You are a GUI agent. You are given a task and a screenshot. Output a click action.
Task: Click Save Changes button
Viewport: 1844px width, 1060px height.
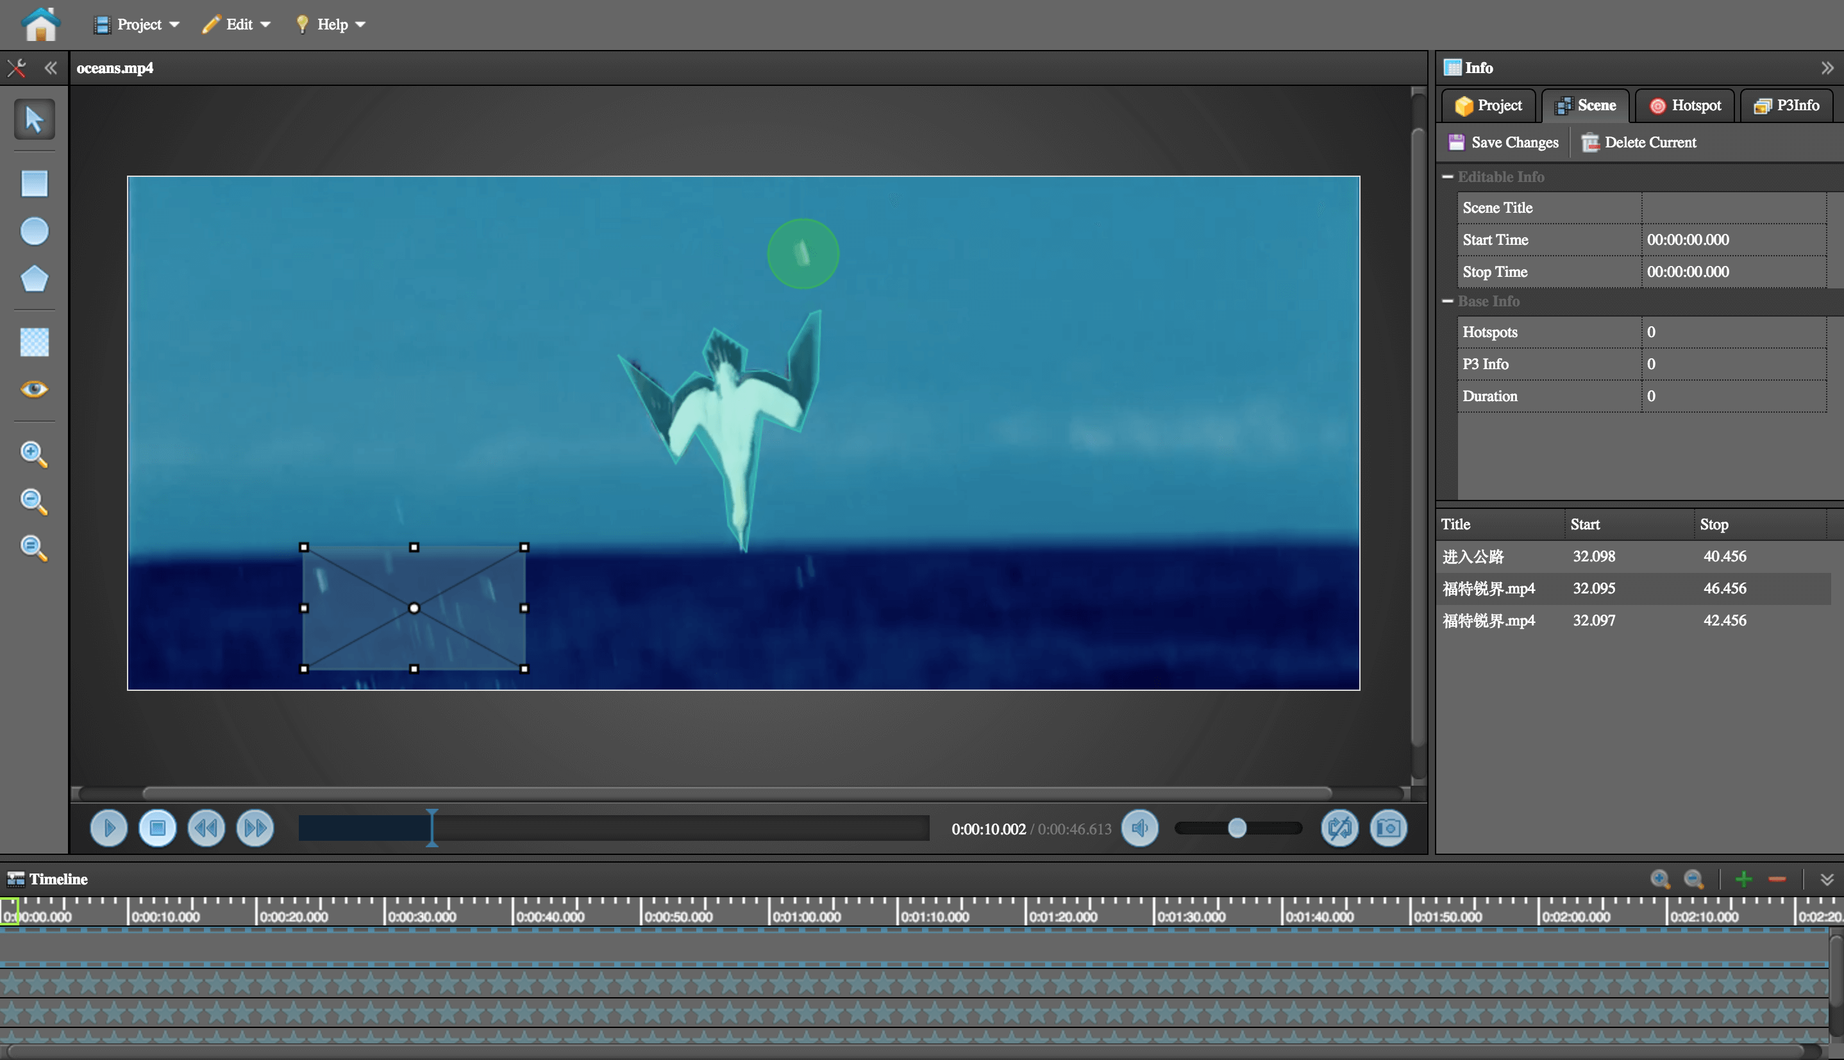[1503, 143]
